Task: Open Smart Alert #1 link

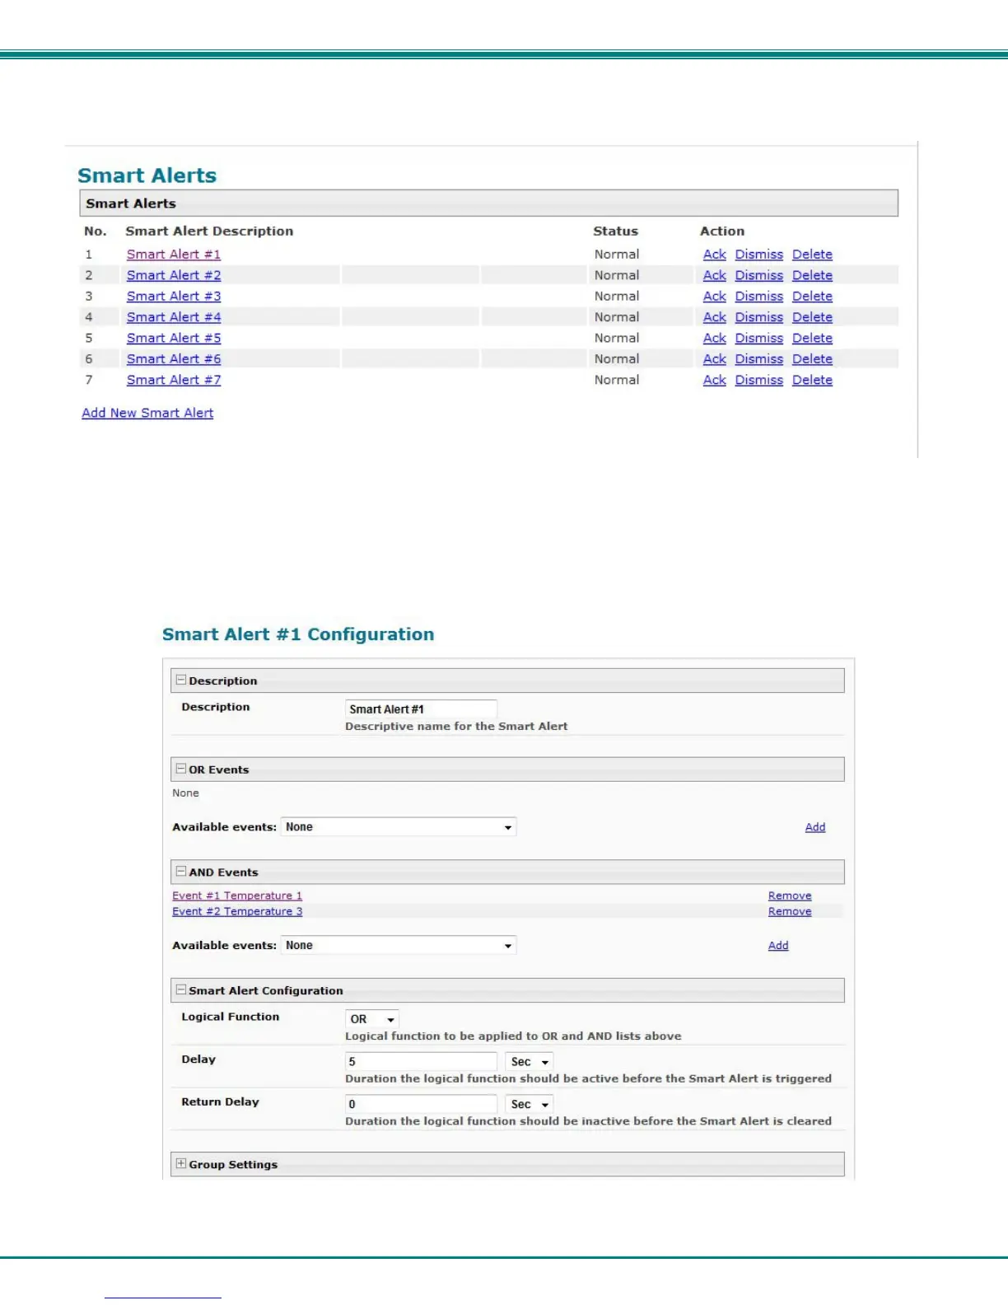Action: tap(174, 255)
